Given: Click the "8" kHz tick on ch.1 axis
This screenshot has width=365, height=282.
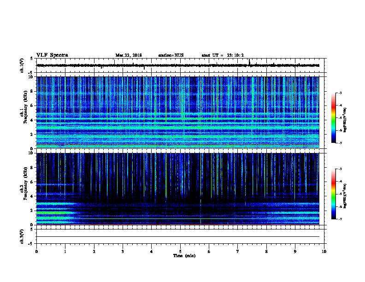Looking at the screenshot, I should 32,91.
